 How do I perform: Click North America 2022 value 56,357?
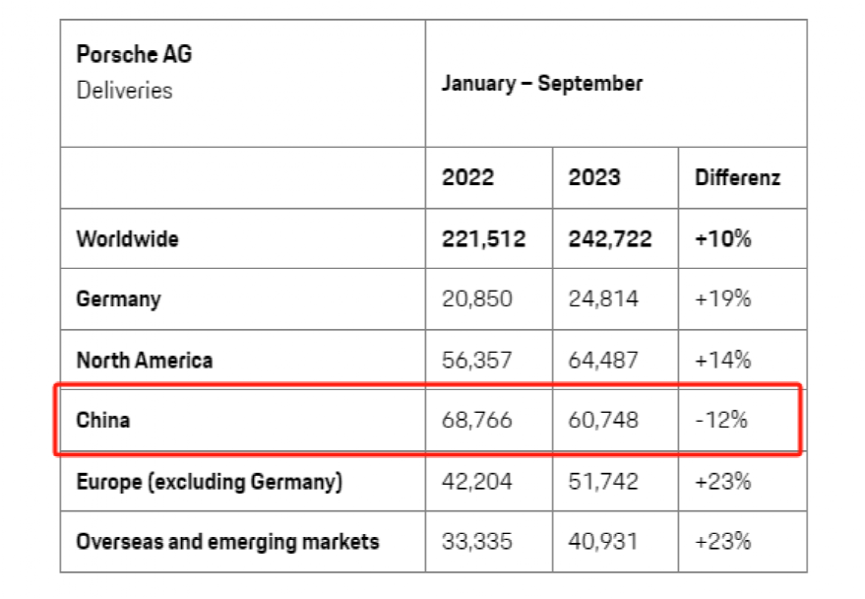click(476, 360)
